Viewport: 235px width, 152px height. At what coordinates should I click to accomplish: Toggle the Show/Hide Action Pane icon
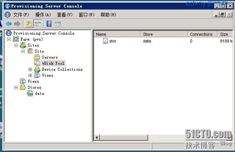pyautogui.click(x=58, y=24)
